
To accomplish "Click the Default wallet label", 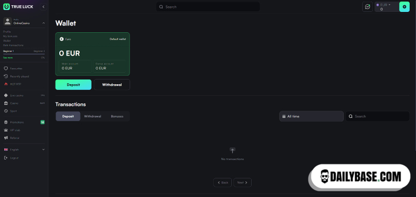I will (118, 39).
